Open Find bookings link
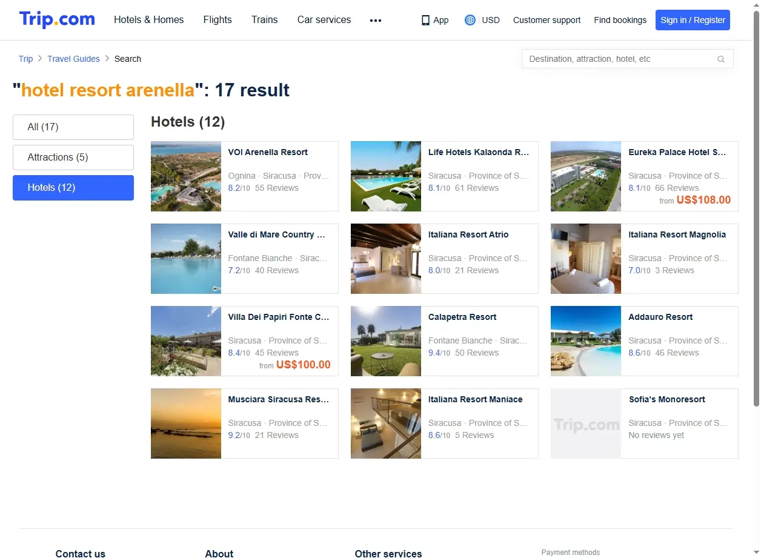 click(x=620, y=20)
